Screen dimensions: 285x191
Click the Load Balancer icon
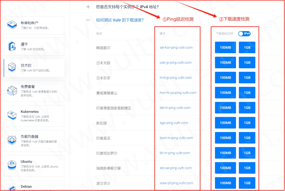coord(12,140)
